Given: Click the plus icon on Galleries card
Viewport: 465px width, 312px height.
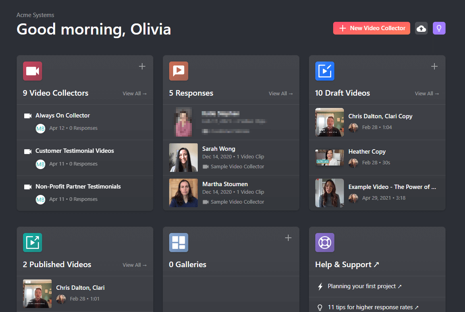Looking at the screenshot, I should (x=288, y=237).
